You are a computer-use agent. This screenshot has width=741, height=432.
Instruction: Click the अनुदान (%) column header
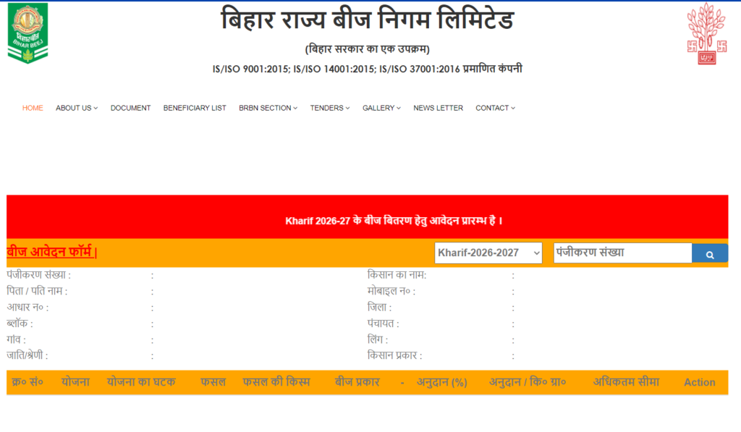point(442,382)
